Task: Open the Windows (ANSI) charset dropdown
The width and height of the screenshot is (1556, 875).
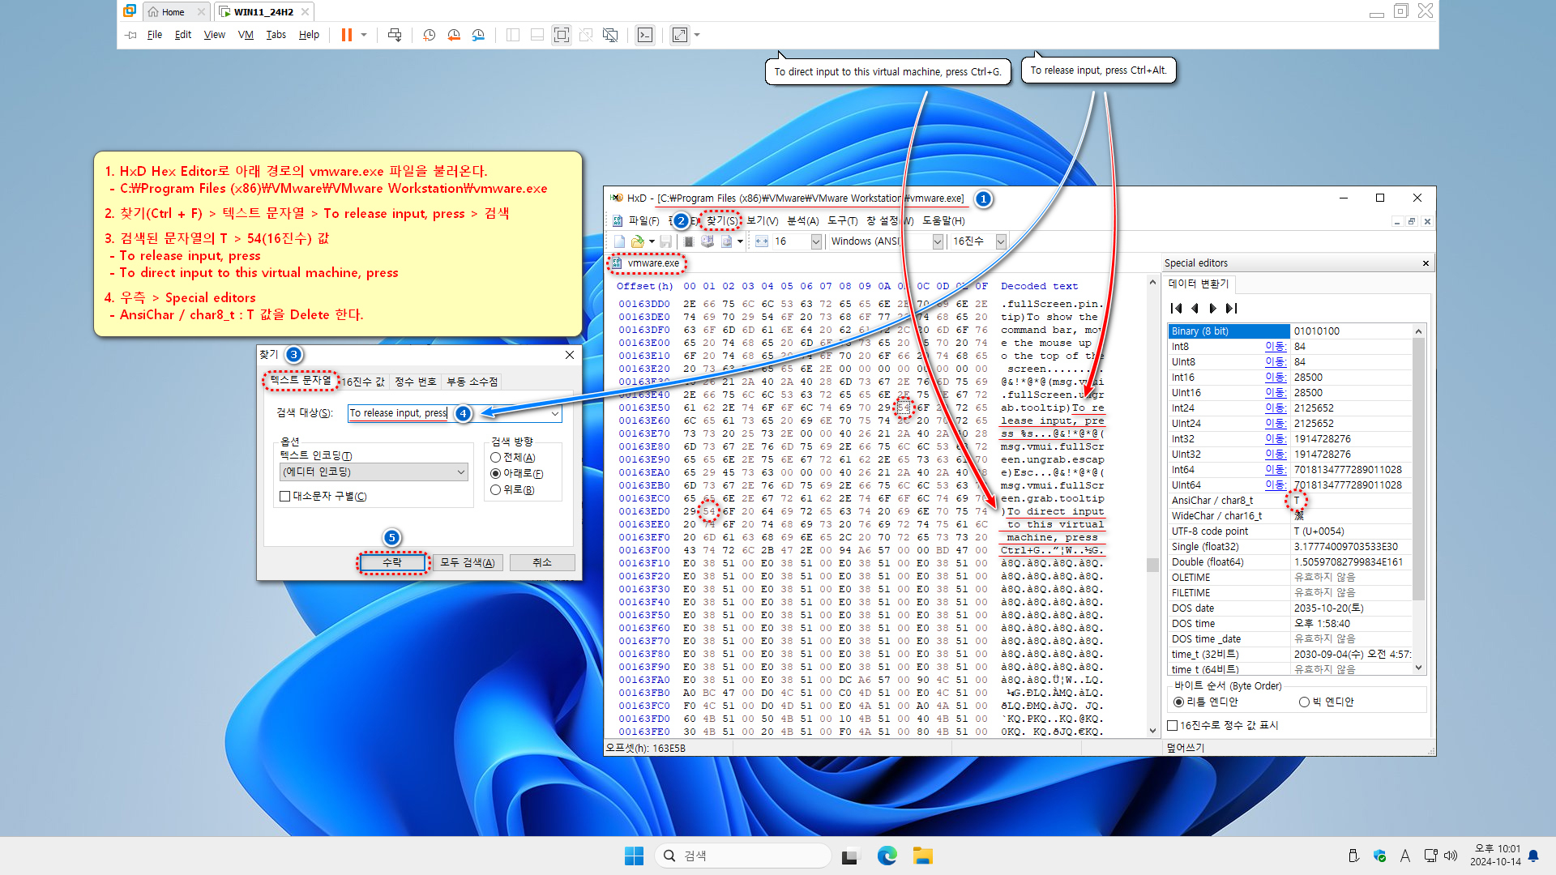Action: (x=938, y=241)
